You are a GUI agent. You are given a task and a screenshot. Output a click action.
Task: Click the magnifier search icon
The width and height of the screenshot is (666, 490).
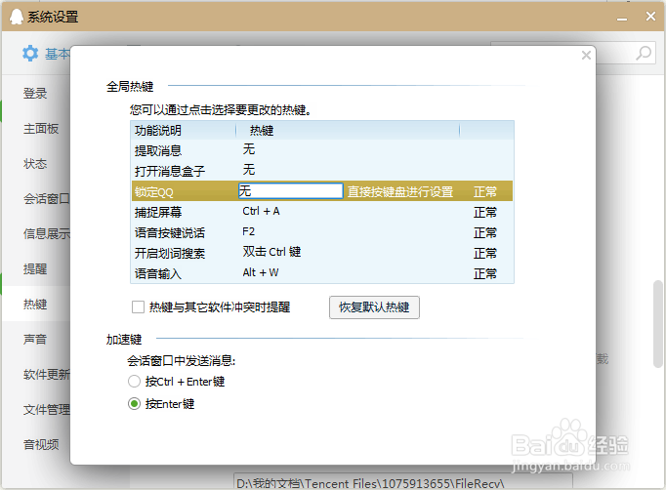[644, 54]
